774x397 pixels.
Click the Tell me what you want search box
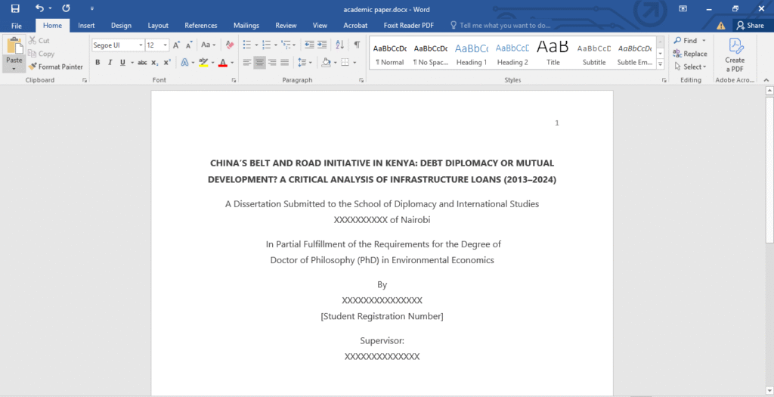pyautogui.click(x=505, y=25)
